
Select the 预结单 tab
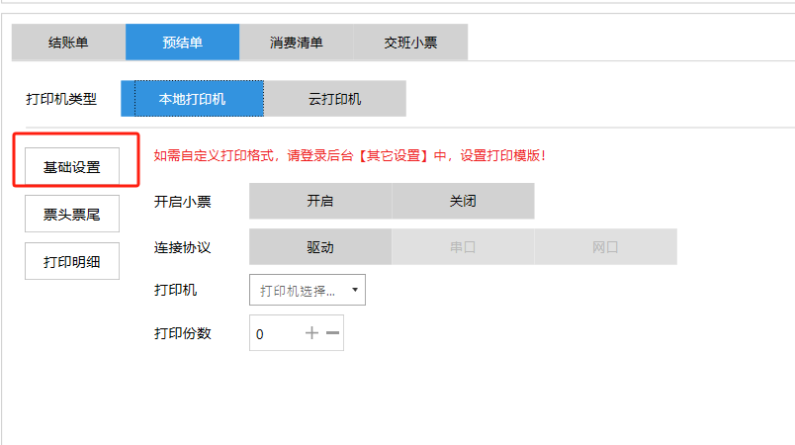coord(182,43)
